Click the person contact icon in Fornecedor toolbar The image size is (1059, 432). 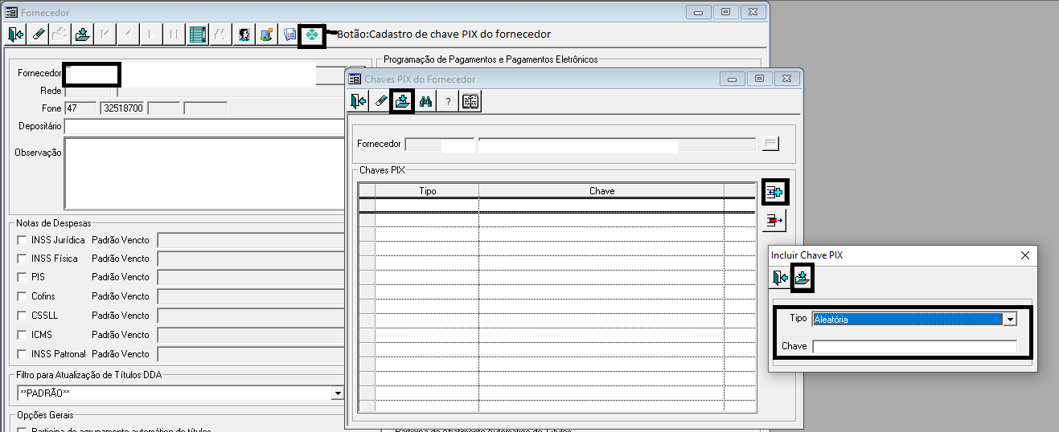click(244, 35)
